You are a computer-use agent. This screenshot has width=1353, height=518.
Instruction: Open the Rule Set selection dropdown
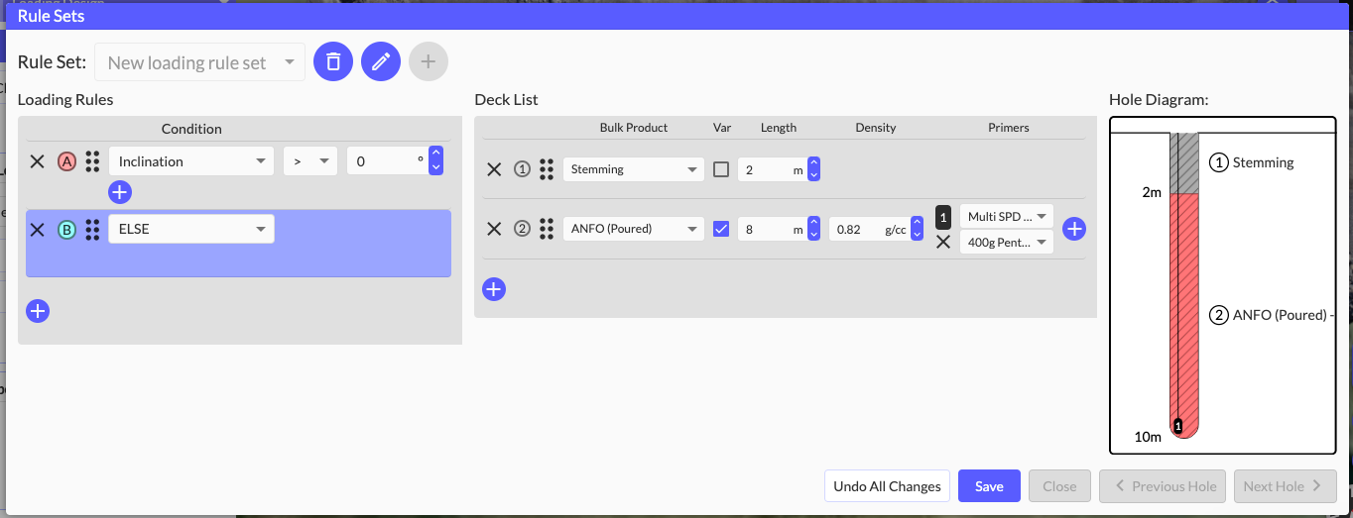(x=200, y=62)
